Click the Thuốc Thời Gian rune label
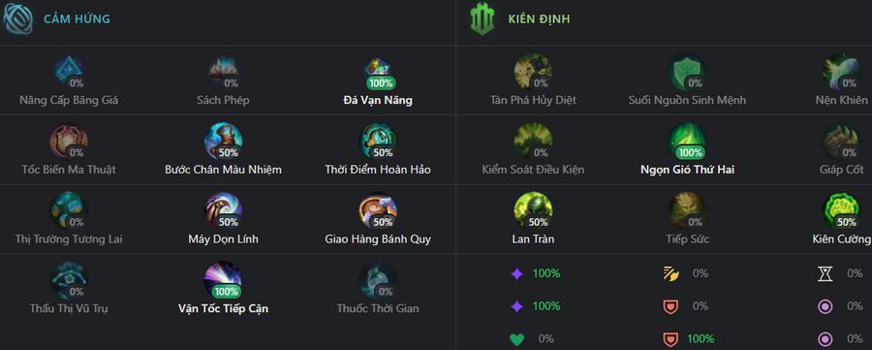 coord(378,308)
